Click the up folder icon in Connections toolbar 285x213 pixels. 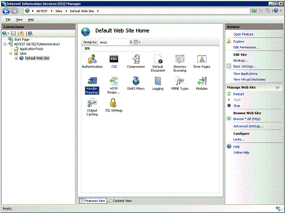pyautogui.click(x=22, y=33)
